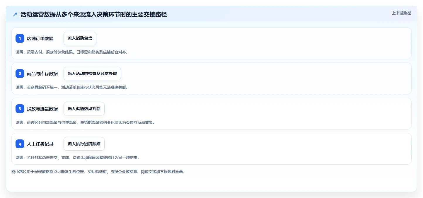Click the 流入渠道效果判断 button
Viewport: 423px width, 198px height.
pos(84,109)
